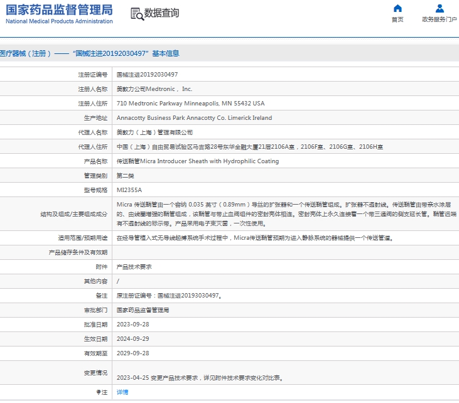Click expiry date 2029-09-28
Screen dimensions: 459x403
[133, 353]
